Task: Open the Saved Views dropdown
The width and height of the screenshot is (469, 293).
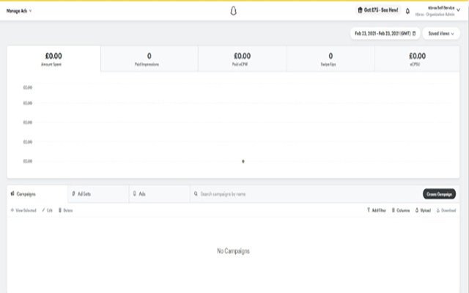Action: coord(441,33)
